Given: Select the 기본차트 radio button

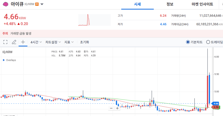Looking at the screenshot, I should point(188,42).
